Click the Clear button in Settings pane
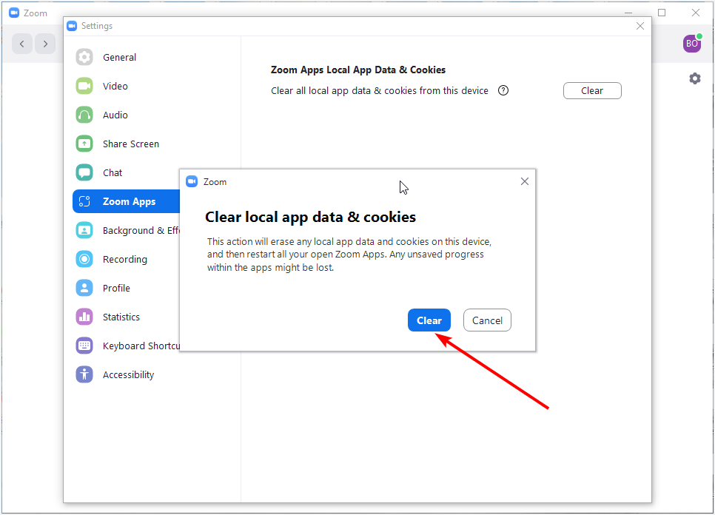This screenshot has height=515, width=715. (592, 91)
